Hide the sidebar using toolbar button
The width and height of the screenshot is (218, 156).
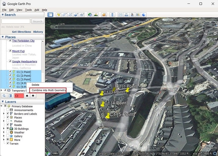point(50,15)
